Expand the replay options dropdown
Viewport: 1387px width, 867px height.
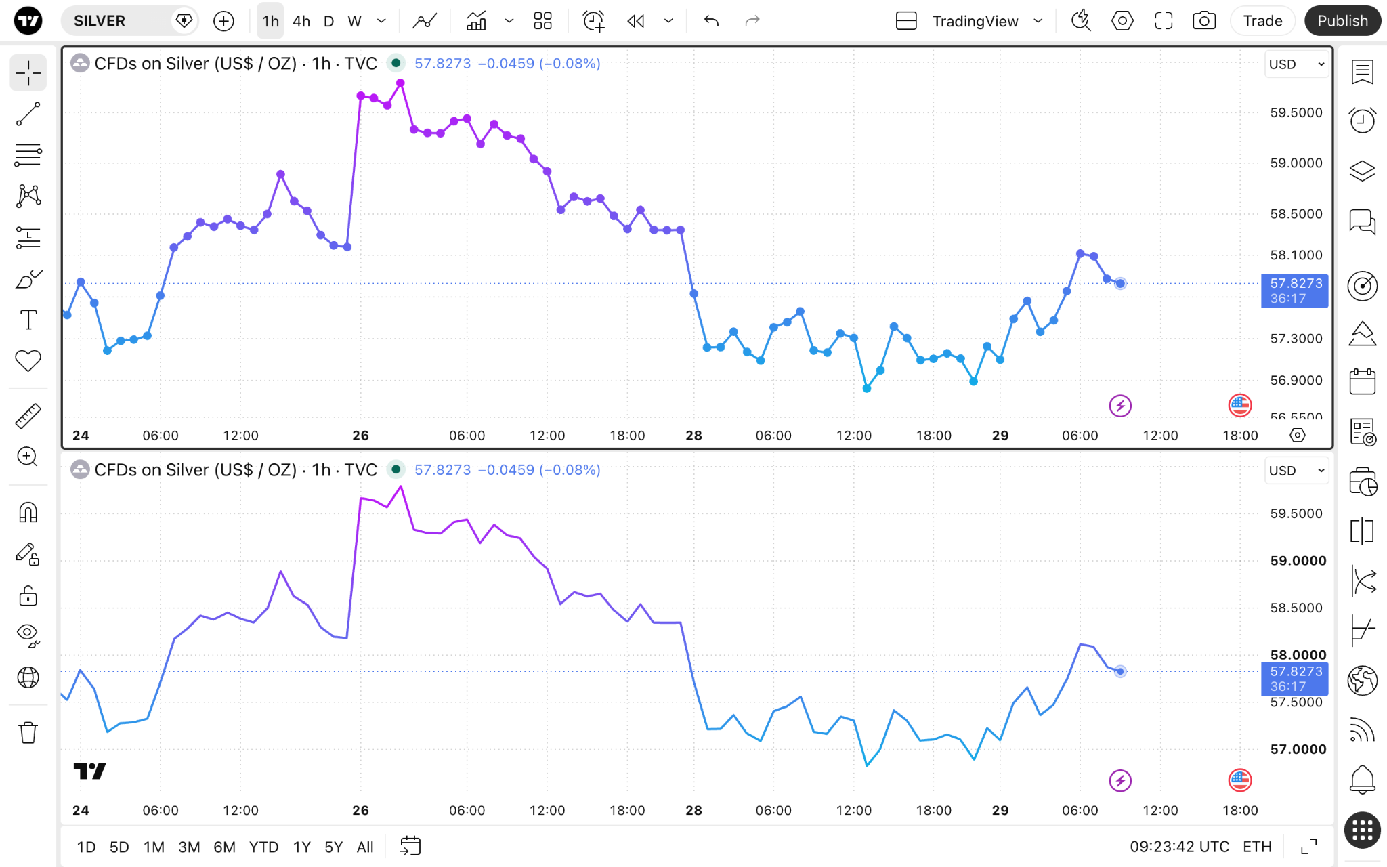668,21
